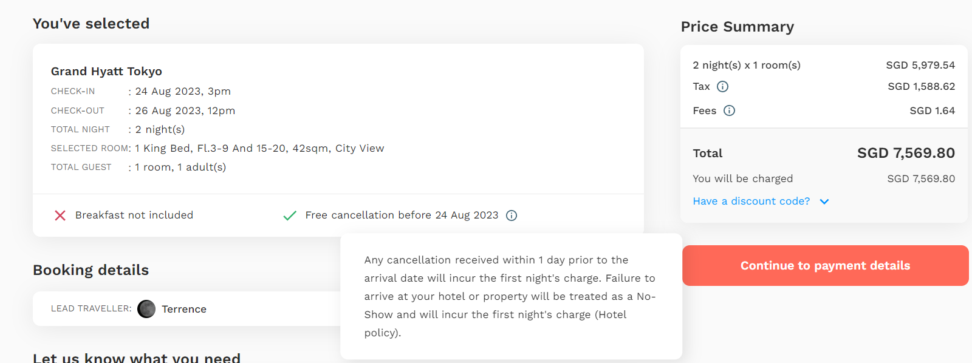Click 'You will be charged' amount

coord(921,178)
